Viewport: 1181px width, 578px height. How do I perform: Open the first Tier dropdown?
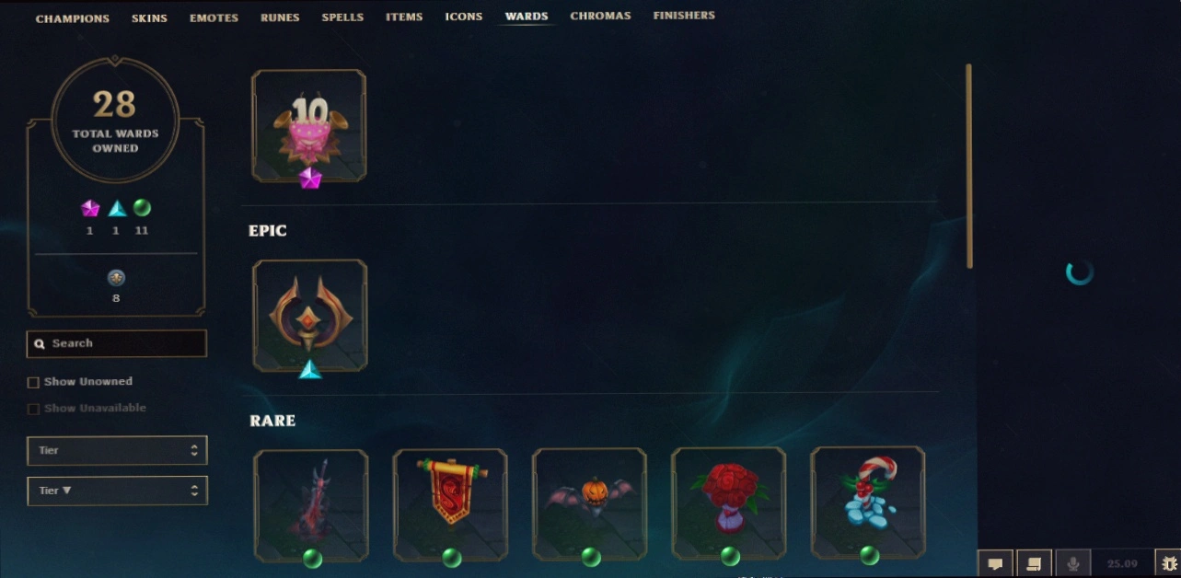(117, 450)
